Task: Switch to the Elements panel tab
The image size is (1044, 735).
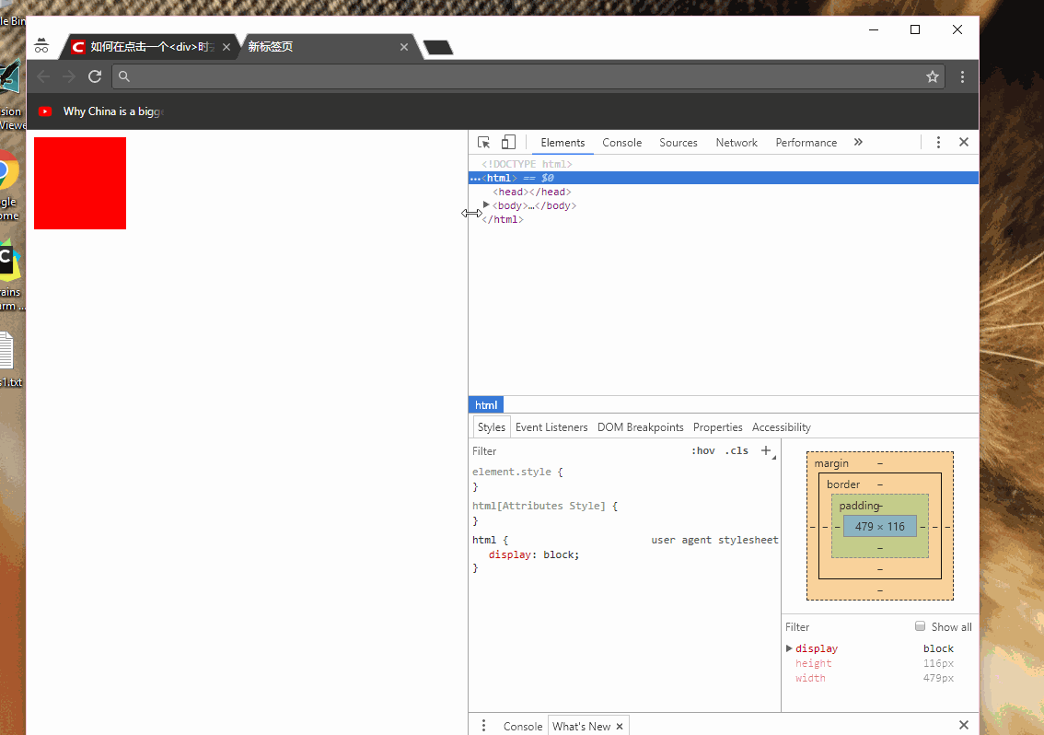Action: (563, 143)
